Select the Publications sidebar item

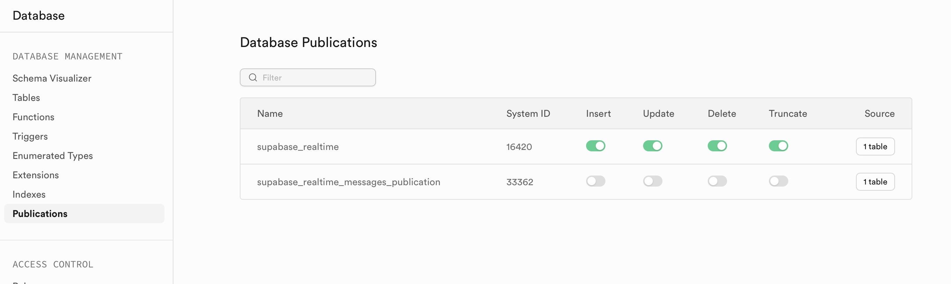tap(84, 214)
